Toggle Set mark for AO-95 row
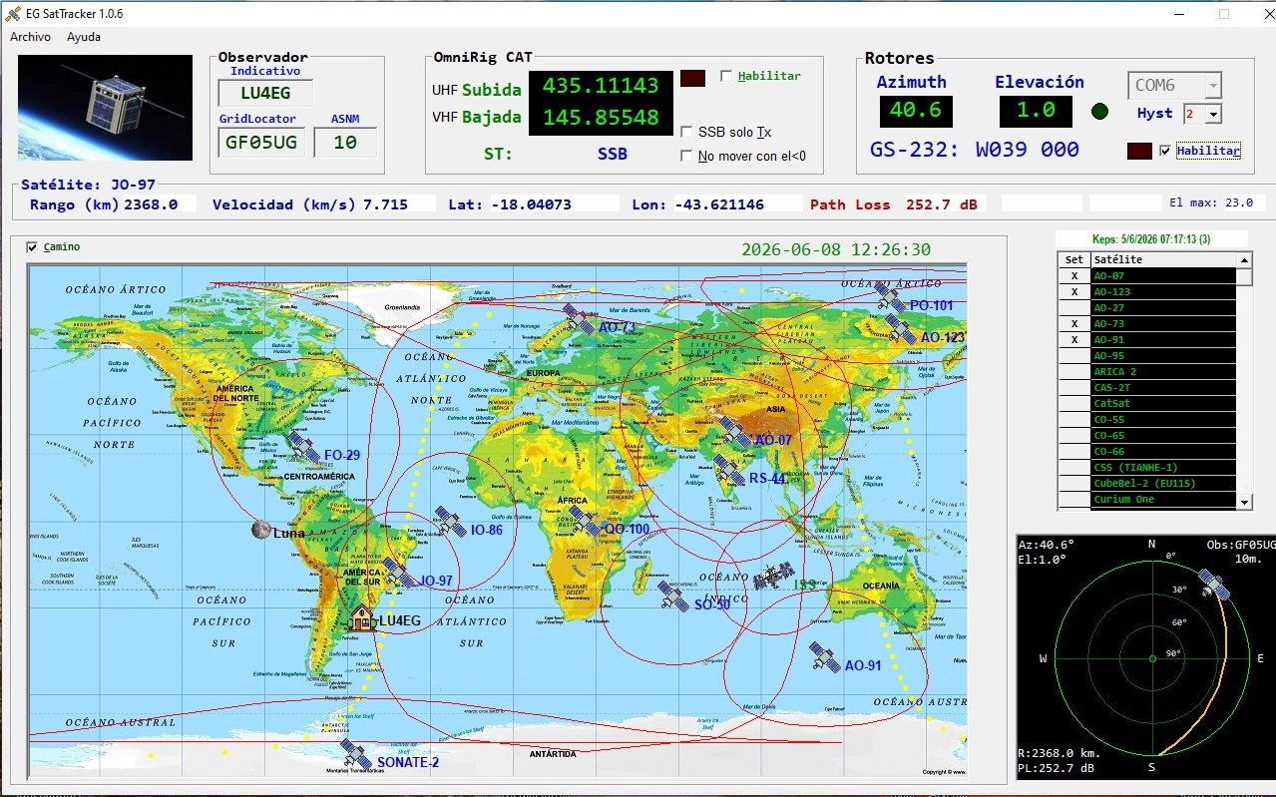The width and height of the screenshot is (1276, 797). click(1073, 356)
